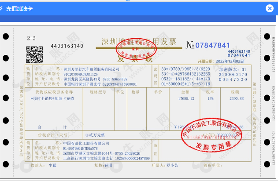Click the tax rate 13%
This screenshot has height=181, width=278.
click(211, 98)
